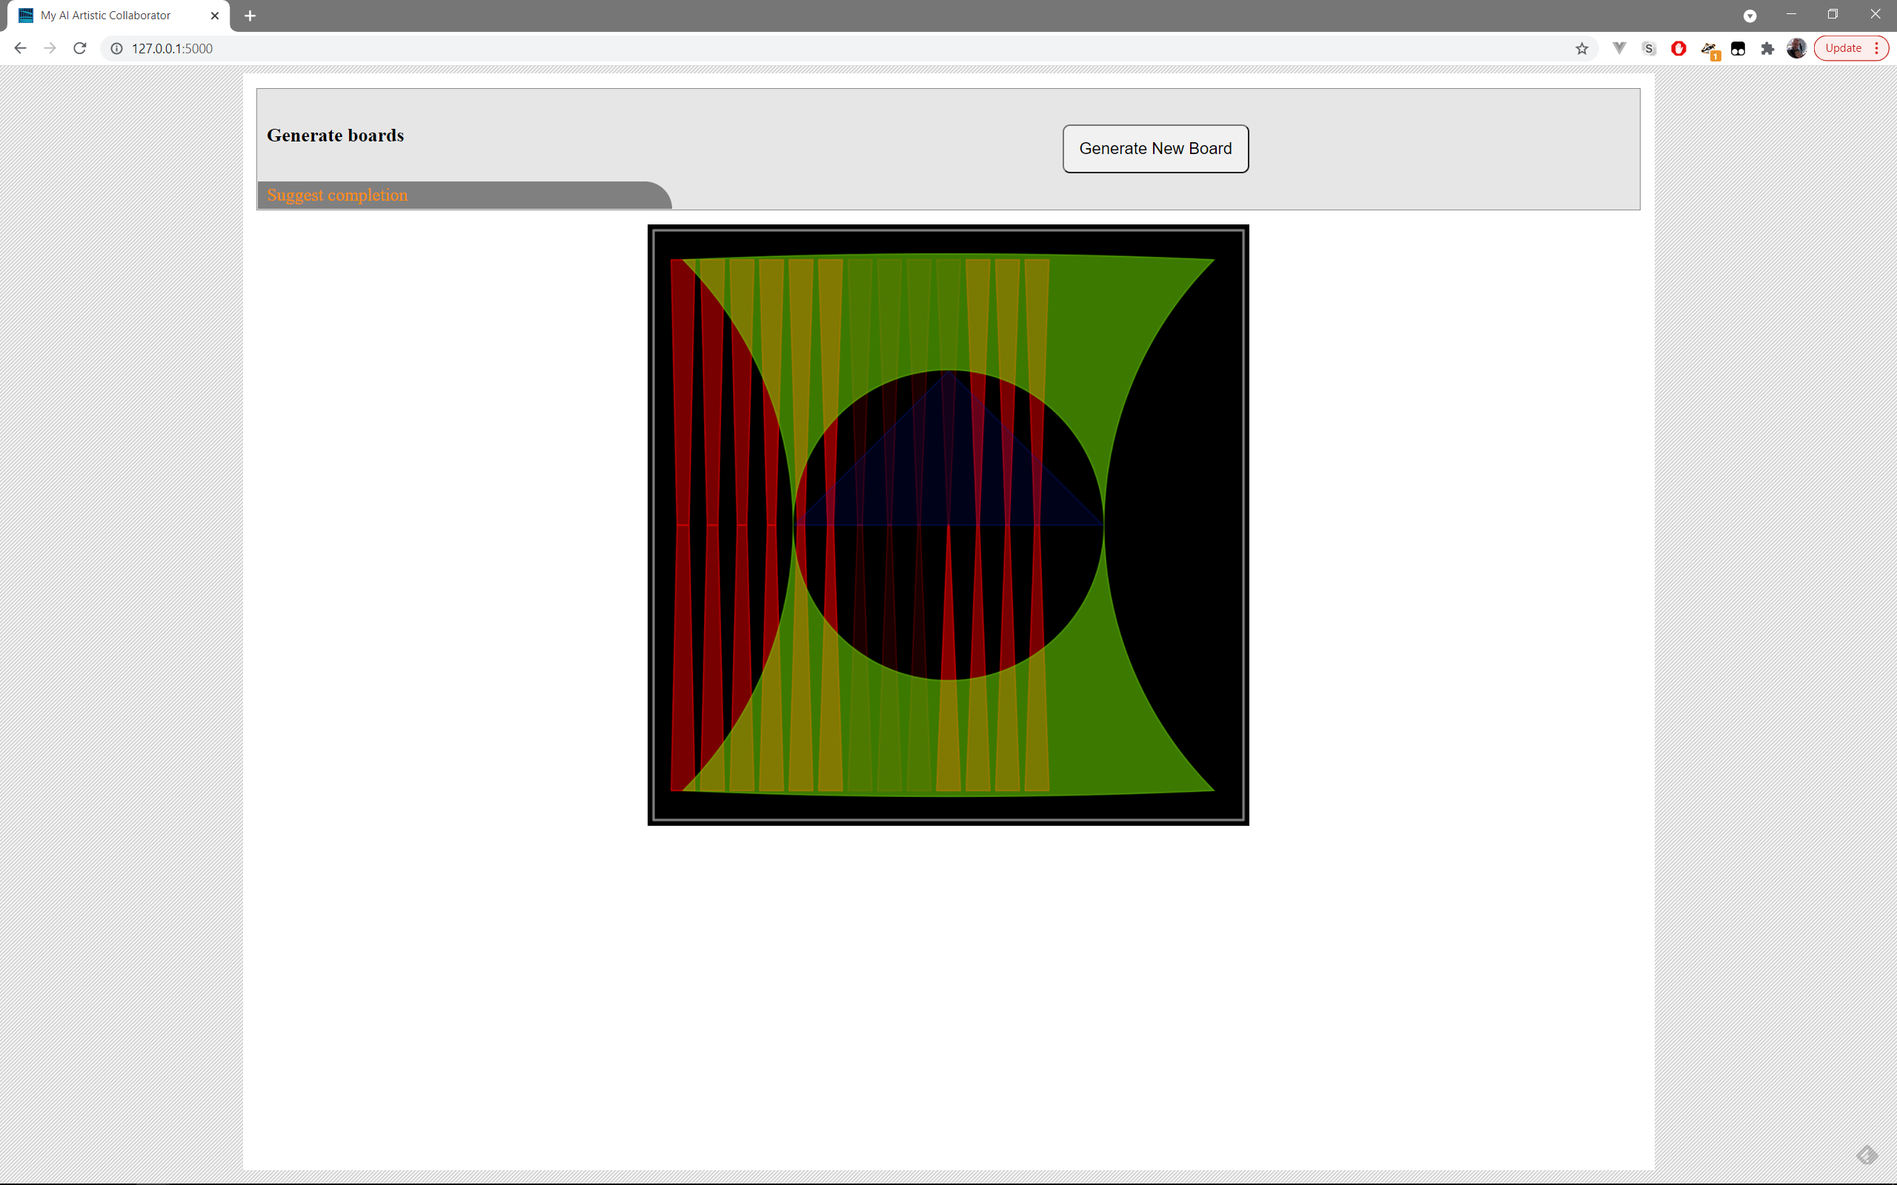Viewport: 1897px width, 1185px height.
Task: Open the Privacy Badger extension icon
Action: (1709, 49)
